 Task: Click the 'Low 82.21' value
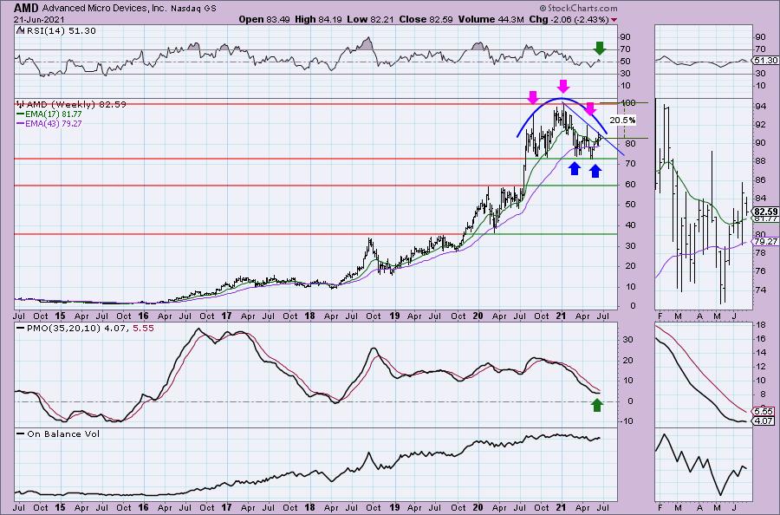(371, 19)
